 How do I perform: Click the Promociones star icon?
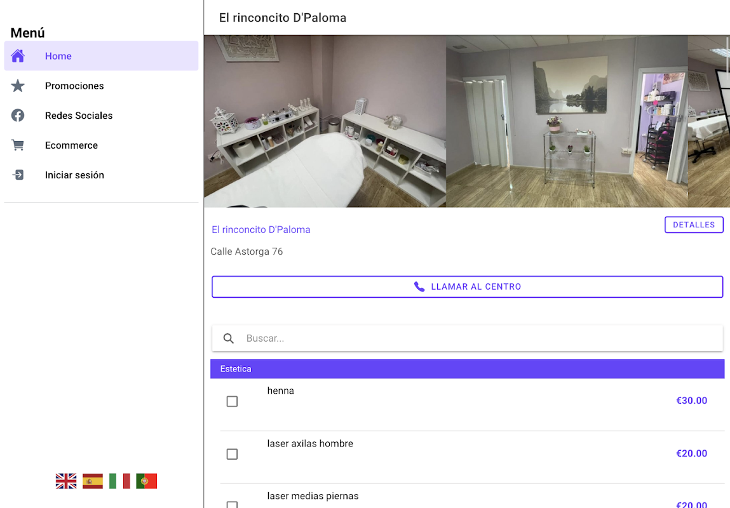18,86
